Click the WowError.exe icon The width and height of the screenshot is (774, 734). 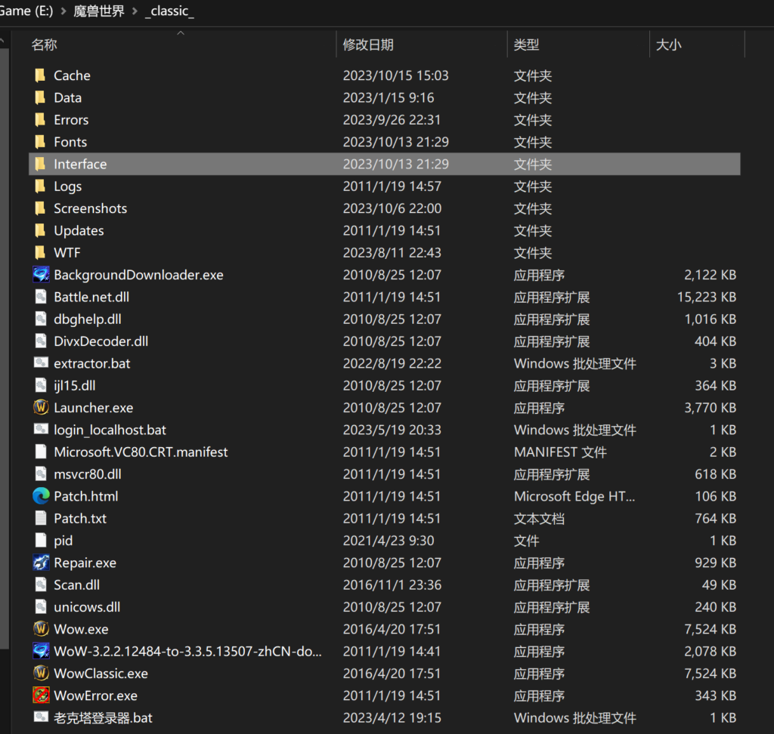[x=41, y=695]
